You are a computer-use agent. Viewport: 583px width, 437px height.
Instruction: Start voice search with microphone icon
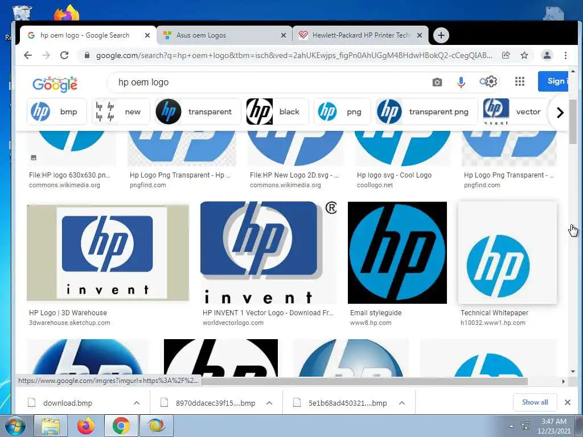tap(461, 82)
